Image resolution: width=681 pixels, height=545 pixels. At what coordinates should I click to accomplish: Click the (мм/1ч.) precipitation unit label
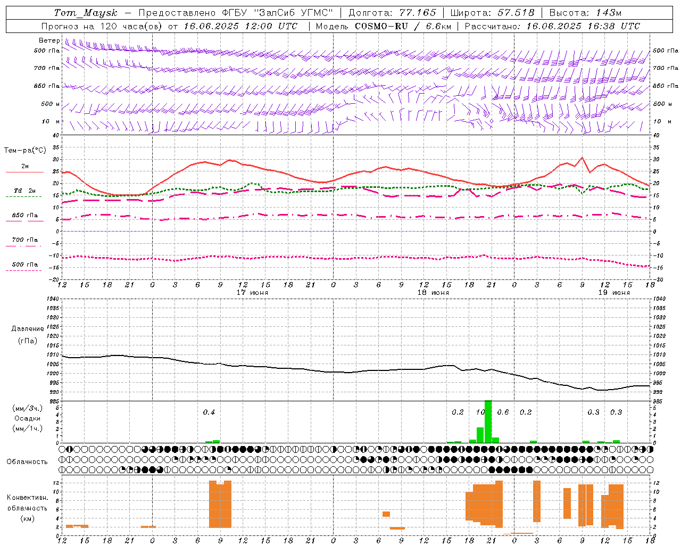(27, 428)
